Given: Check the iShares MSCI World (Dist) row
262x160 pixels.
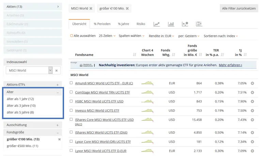Looking at the screenshot, I should (71, 132).
